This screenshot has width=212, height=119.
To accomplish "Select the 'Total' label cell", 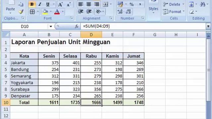I will click(24, 102).
